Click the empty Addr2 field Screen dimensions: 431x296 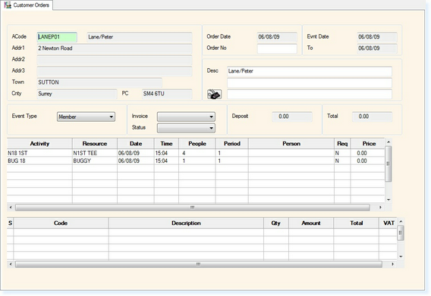[x=115, y=60]
